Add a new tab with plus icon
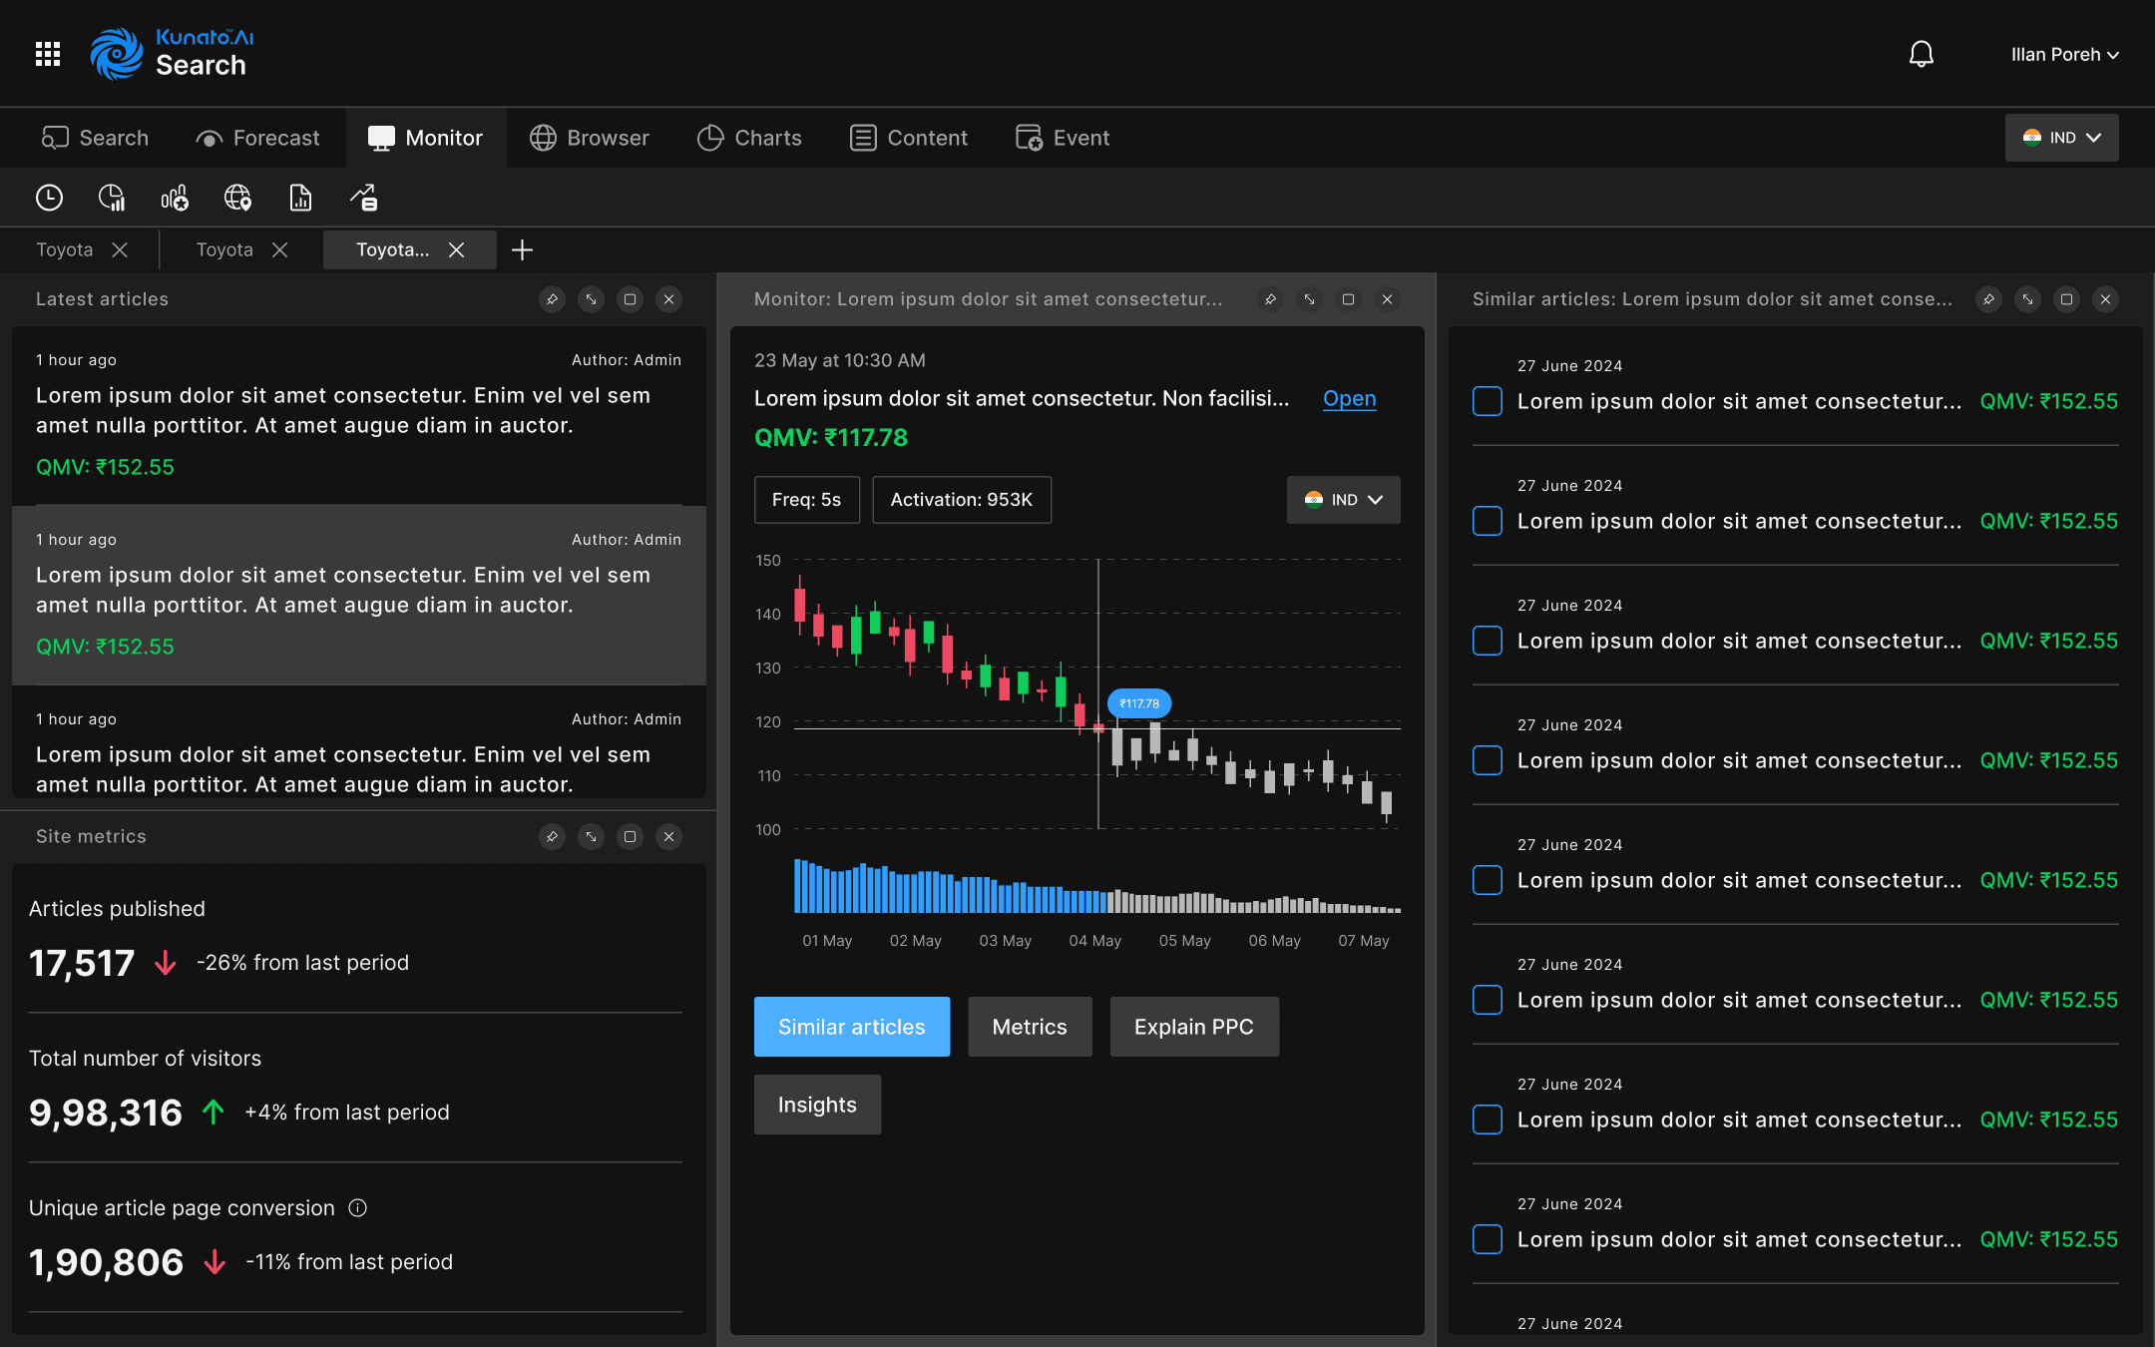Image resolution: width=2155 pixels, height=1347 pixels. tap(522, 249)
